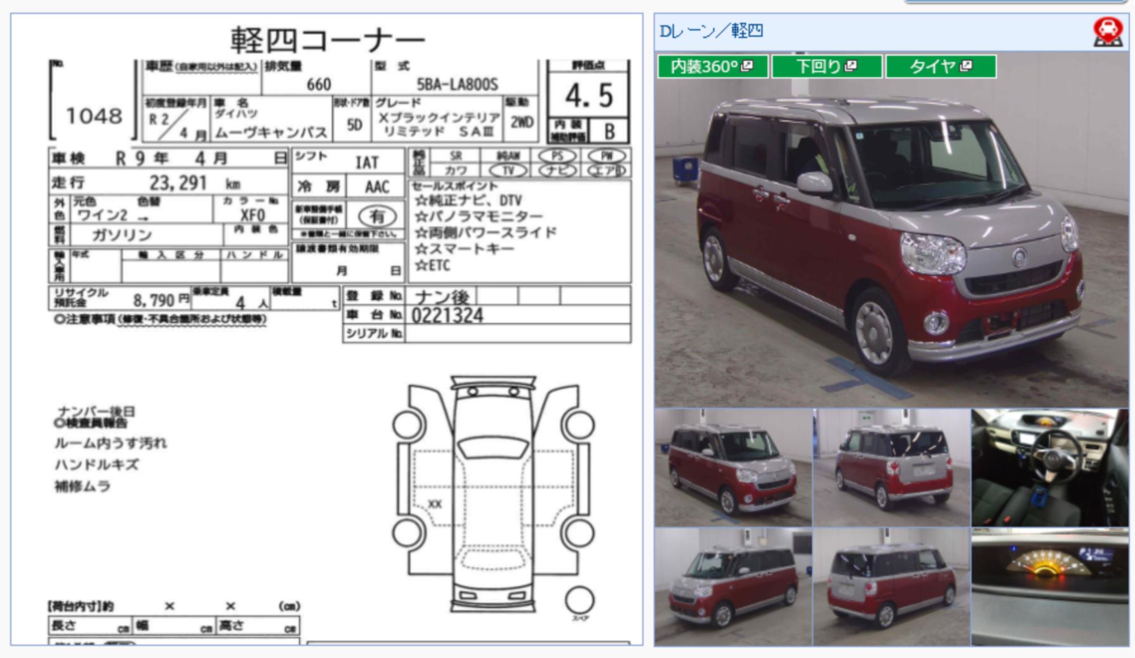Open the front-right view thumbnail in the first thumbnail row
The image size is (1135, 658).
733,467
